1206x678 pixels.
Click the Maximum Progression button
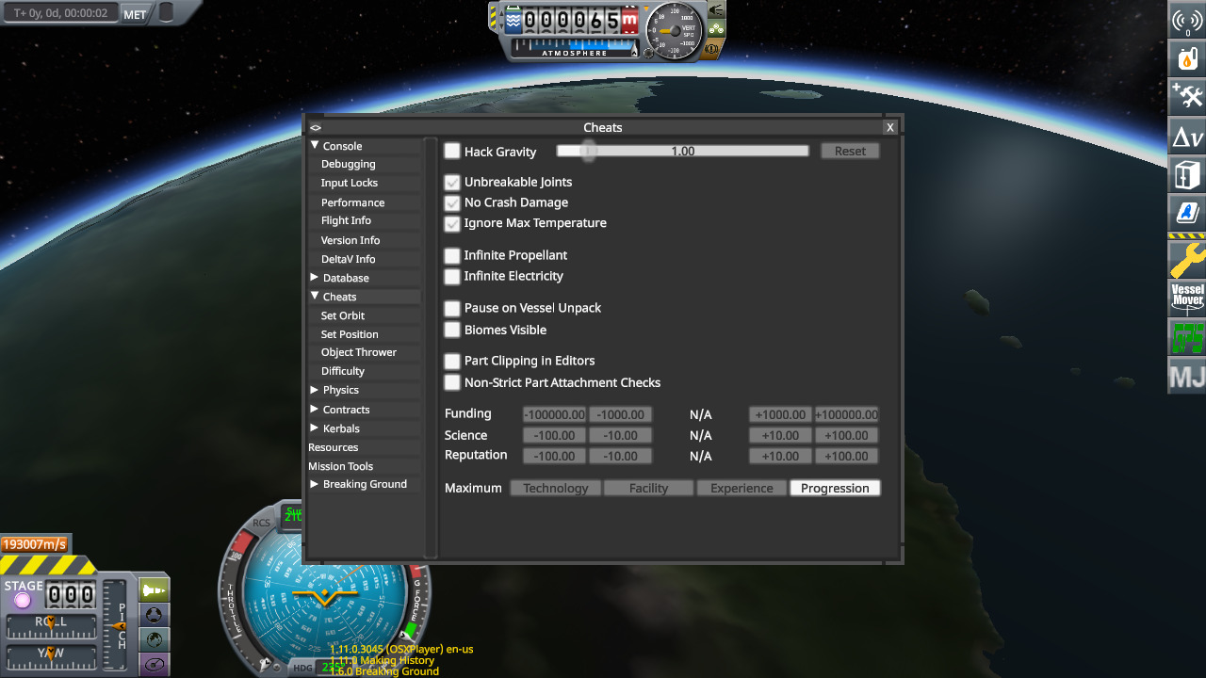point(835,488)
